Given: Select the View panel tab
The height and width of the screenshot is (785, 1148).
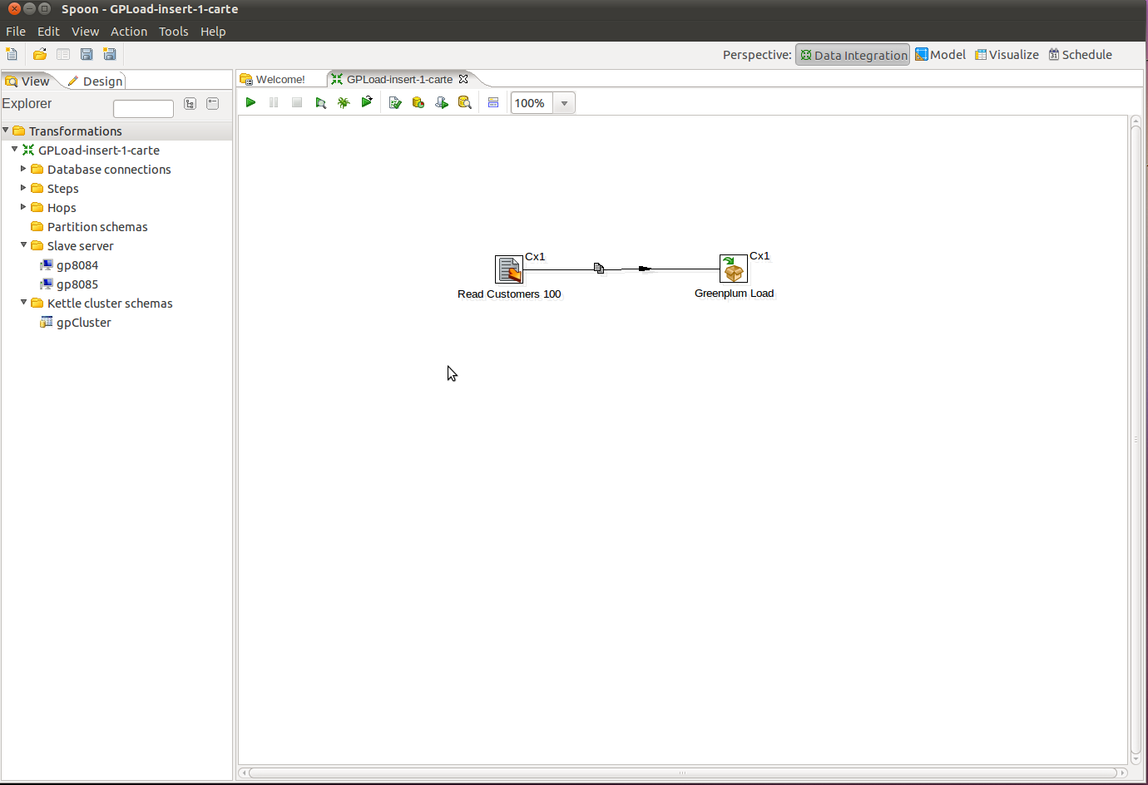Looking at the screenshot, I should 28,81.
